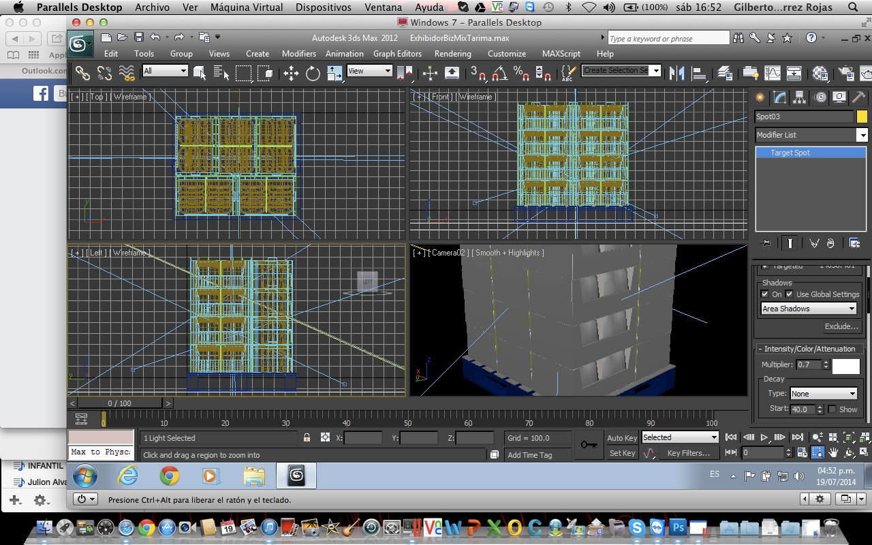This screenshot has height=545, width=872.
Task: Click the Undo arrow icon
Action: click(x=155, y=37)
